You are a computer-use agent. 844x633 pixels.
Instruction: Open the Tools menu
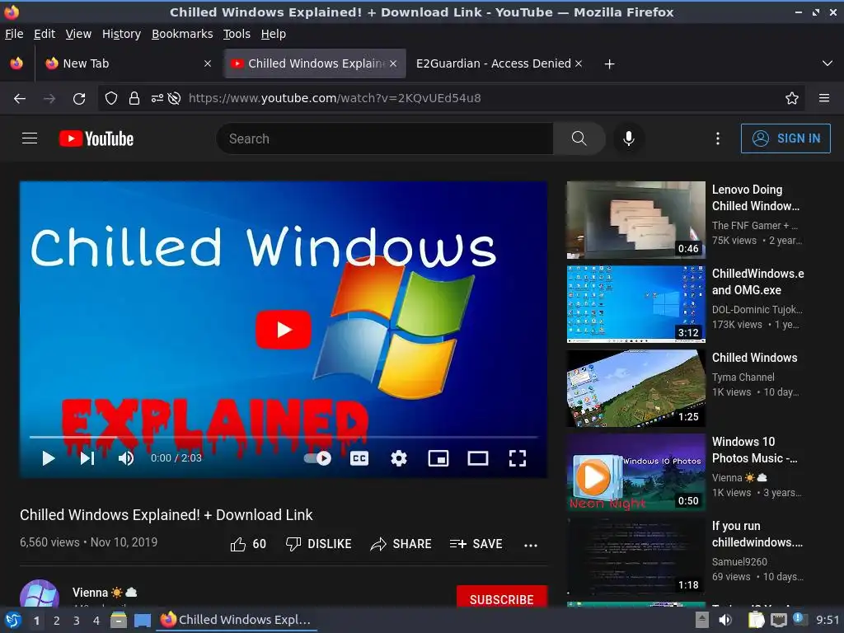(x=237, y=34)
